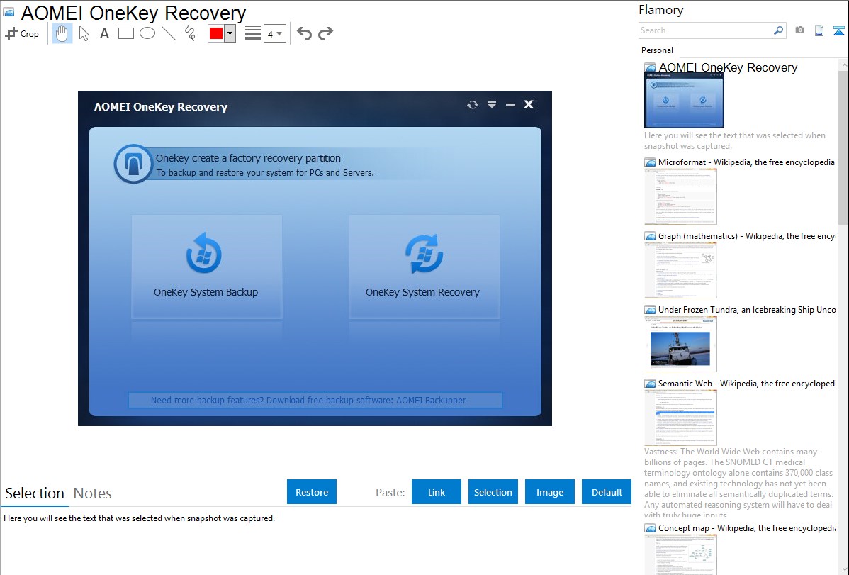This screenshot has width=849, height=575.
Task: Switch to the Personal tab
Action: [x=658, y=50]
